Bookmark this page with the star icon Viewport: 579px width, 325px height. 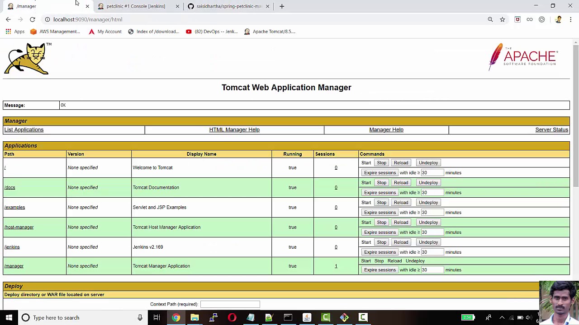coord(503,19)
